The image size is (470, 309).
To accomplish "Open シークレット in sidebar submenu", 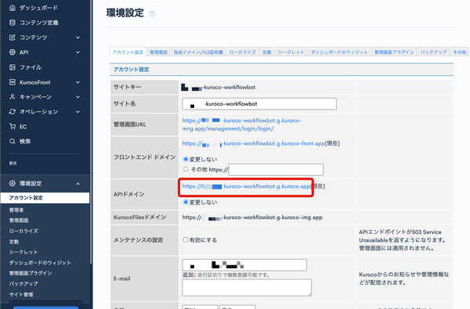I will coord(23,252).
